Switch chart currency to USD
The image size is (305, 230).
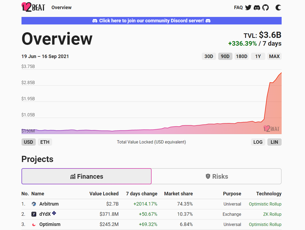[28, 142]
